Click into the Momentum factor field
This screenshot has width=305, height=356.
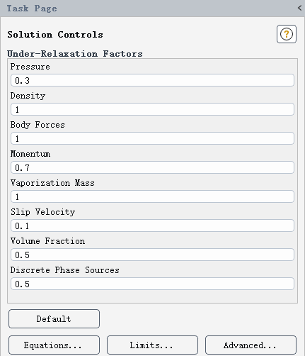[152, 167]
